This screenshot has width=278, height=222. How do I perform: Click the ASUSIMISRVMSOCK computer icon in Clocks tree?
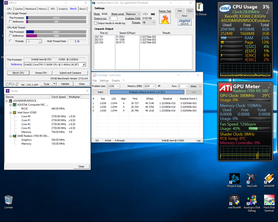tap(10, 101)
